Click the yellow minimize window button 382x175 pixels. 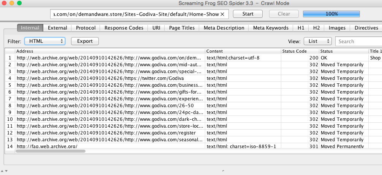(x=11, y=3)
